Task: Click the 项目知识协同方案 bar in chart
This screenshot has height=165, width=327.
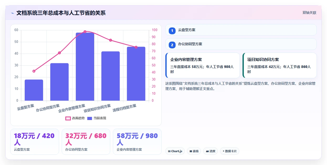Action: (x=110, y=76)
